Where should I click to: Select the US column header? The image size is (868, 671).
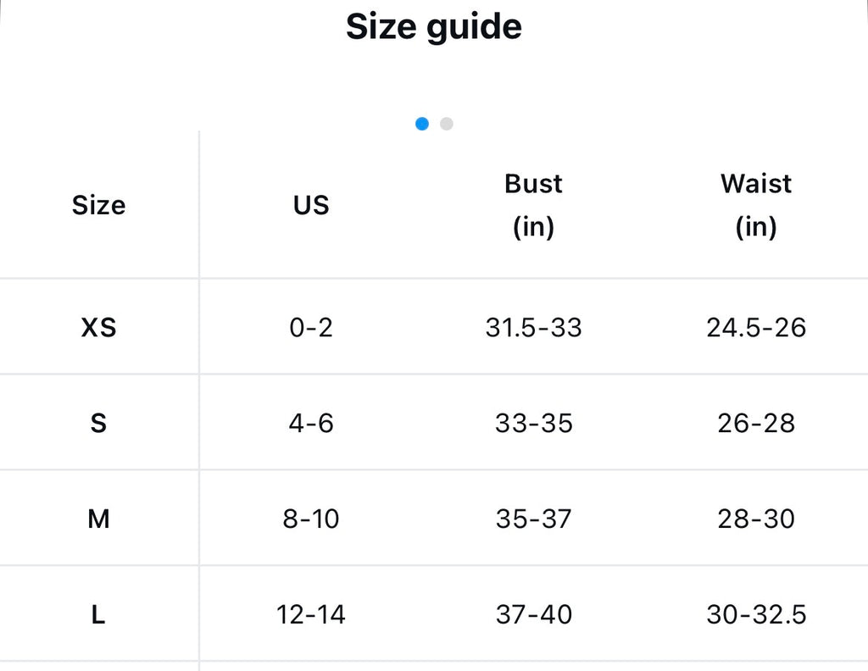(311, 205)
